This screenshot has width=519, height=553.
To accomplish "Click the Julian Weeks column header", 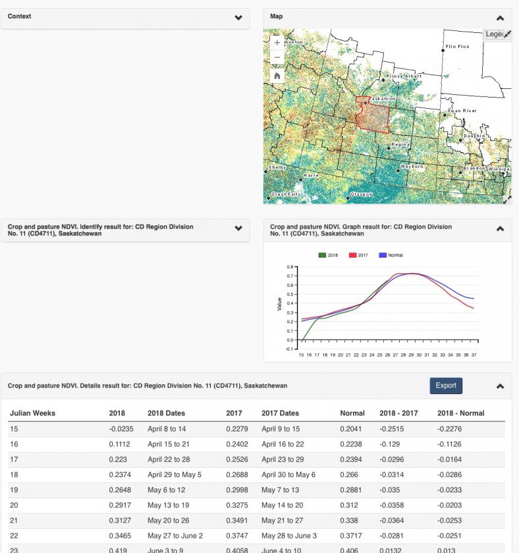I will [x=33, y=413].
